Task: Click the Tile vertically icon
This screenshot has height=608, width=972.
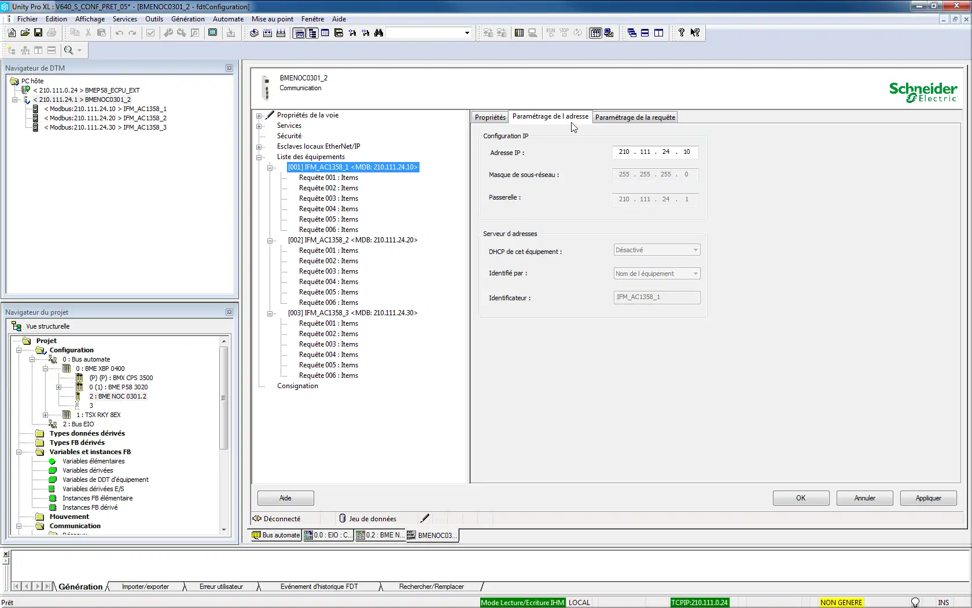Action: [658, 33]
